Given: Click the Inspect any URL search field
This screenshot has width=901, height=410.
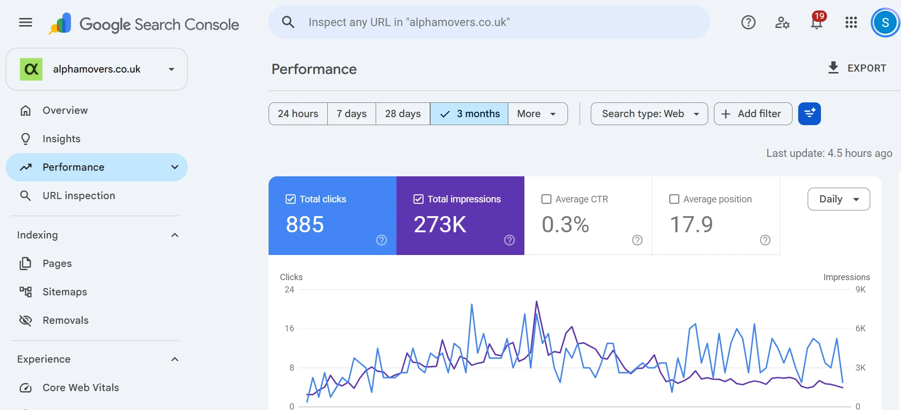Looking at the screenshot, I should click(489, 22).
